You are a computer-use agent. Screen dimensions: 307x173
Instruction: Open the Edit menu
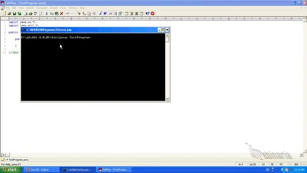click(14, 8)
